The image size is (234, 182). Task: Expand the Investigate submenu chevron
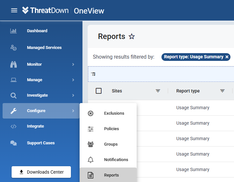point(73,95)
